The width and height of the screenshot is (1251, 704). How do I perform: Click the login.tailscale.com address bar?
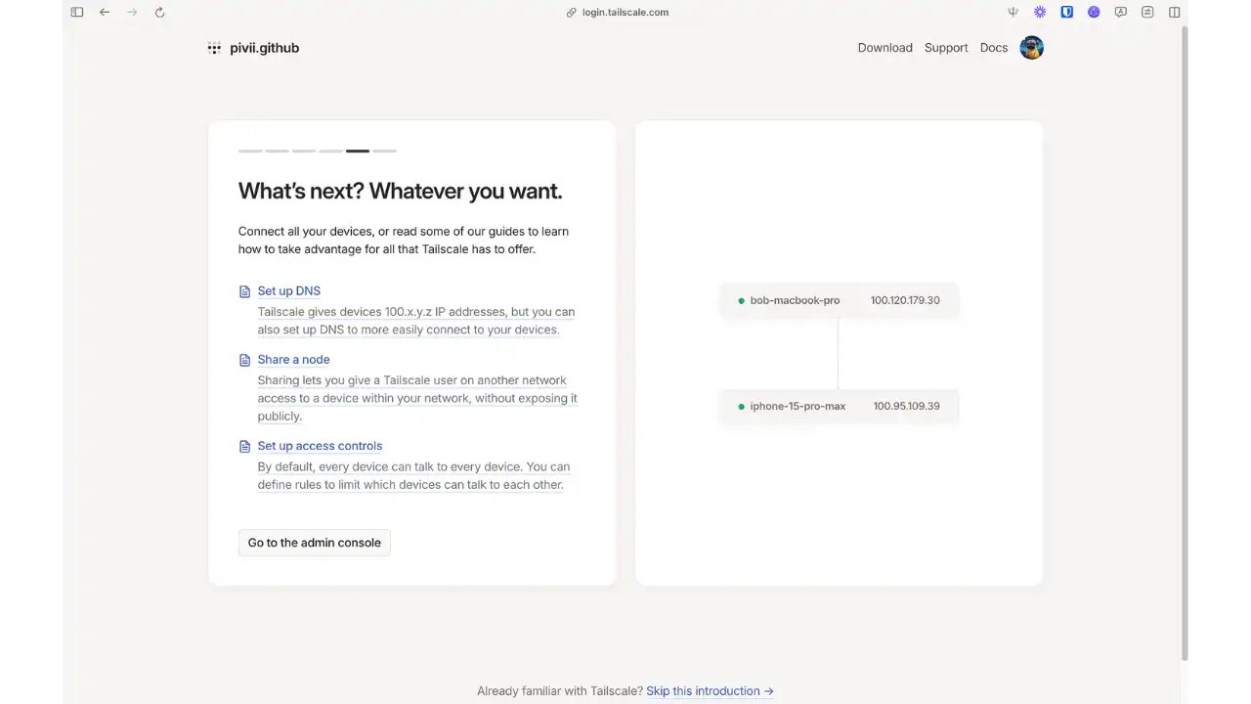(x=625, y=13)
